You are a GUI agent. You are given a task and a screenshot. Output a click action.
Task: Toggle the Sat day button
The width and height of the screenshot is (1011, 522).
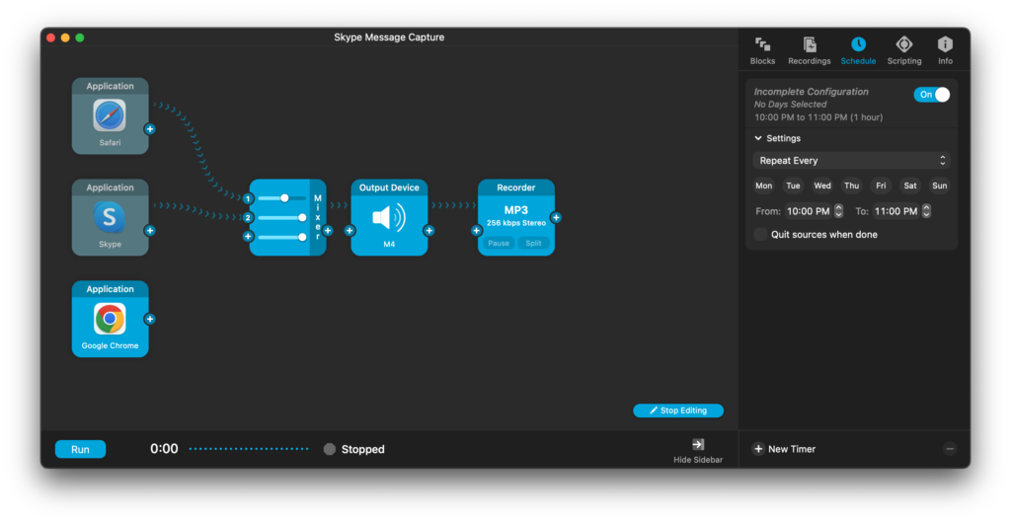click(910, 186)
